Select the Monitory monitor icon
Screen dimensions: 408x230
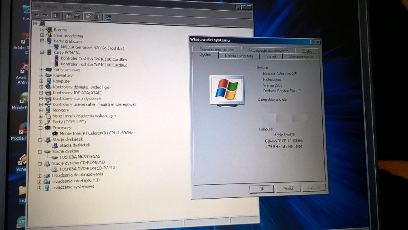click(48, 110)
